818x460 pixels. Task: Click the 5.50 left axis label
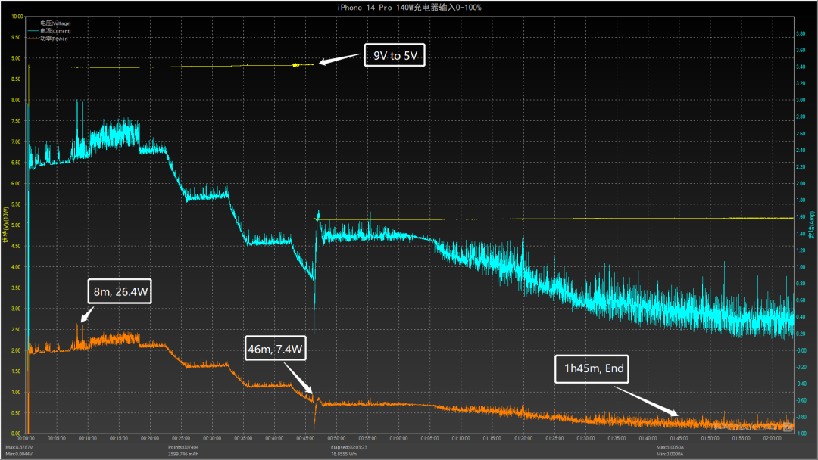coord(16,204)
